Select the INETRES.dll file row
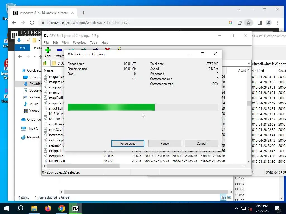This screenshot has height=214, width=286. coord(134,161)
